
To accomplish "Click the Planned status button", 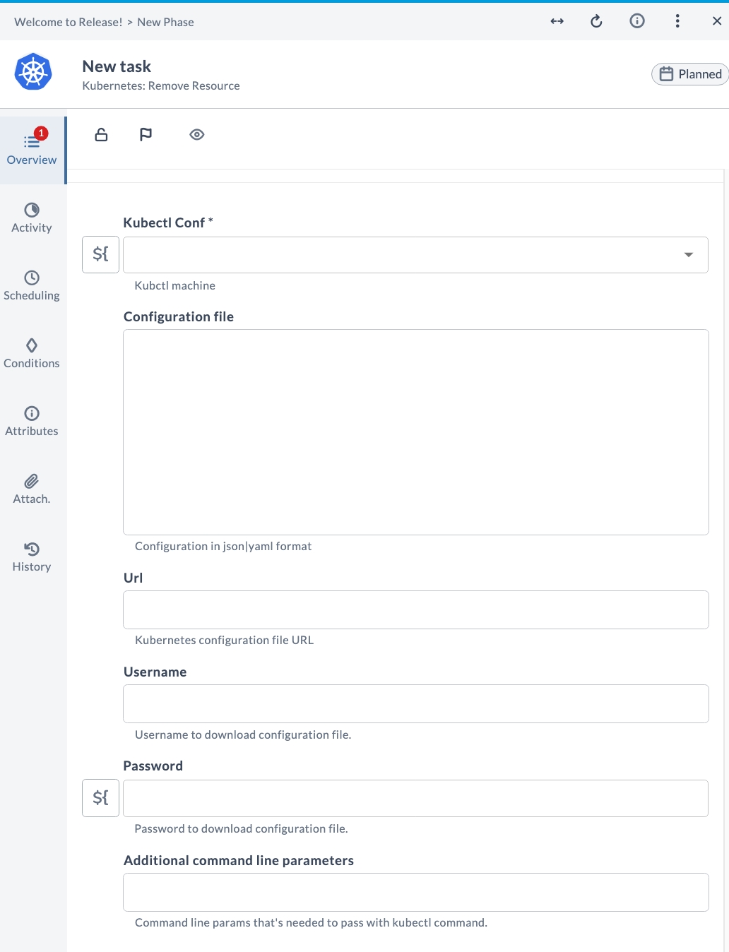I will click(690, 73).
